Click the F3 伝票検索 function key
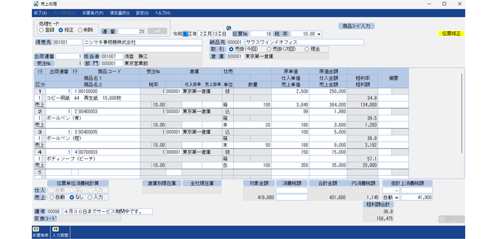 [40, 232]
